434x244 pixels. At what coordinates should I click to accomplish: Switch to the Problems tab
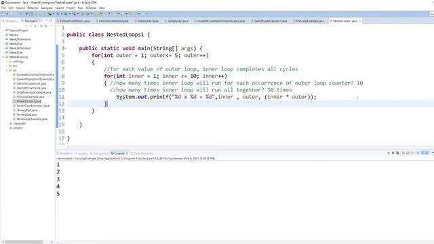[x=65, y=153]
